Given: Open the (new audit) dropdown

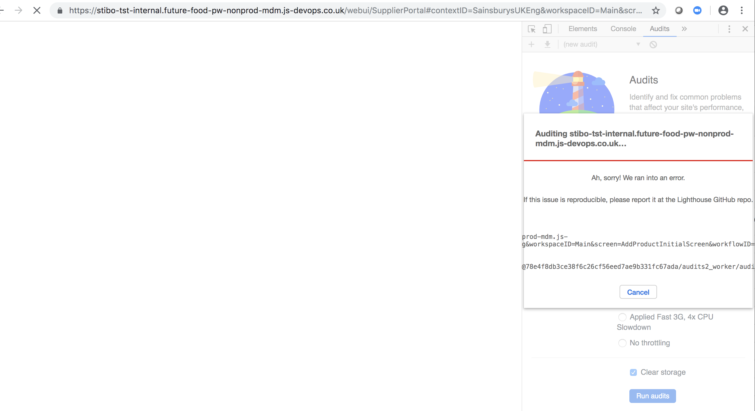Looking at the screenshot, I should pos(638,44).
